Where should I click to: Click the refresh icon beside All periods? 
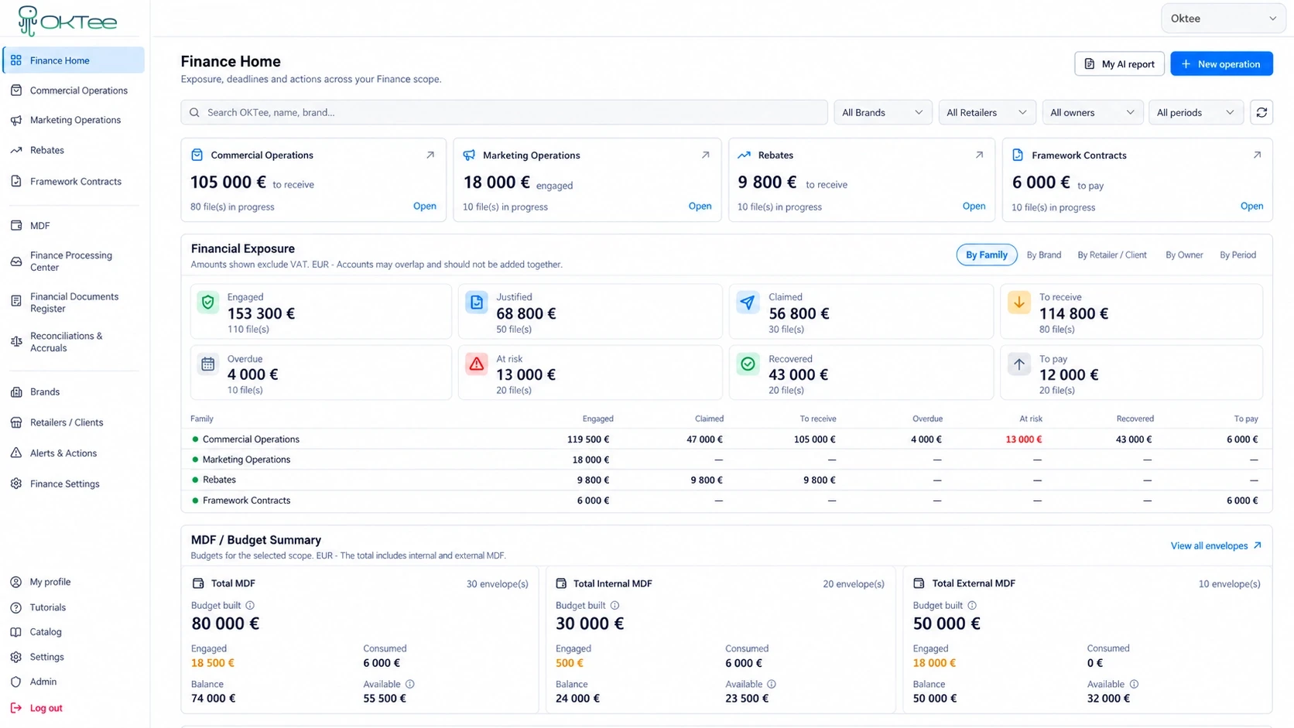[x=1261, y=112]
